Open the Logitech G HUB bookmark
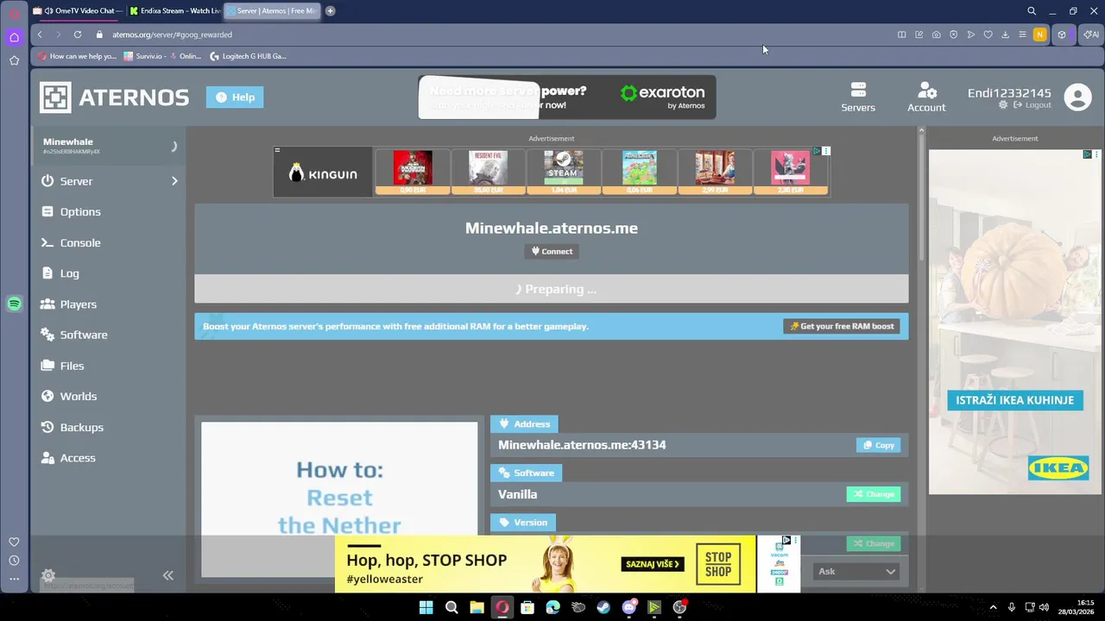 coord(248,56)
